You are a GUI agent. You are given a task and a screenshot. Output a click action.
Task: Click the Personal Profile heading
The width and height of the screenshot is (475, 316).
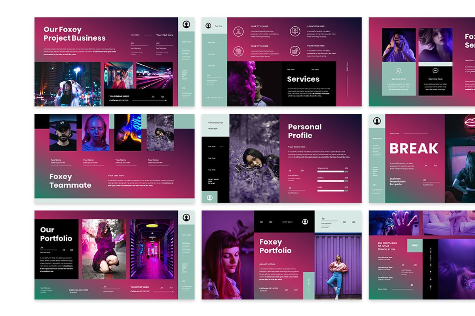coord(305,131)
